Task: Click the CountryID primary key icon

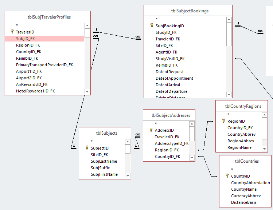Action: (227, 176)
